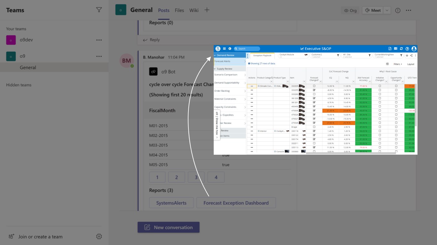This screenshot has width=437, height=245.
Task: Toggle Forecast Changed checkbox for item 332009
Action: coord(314,86)
